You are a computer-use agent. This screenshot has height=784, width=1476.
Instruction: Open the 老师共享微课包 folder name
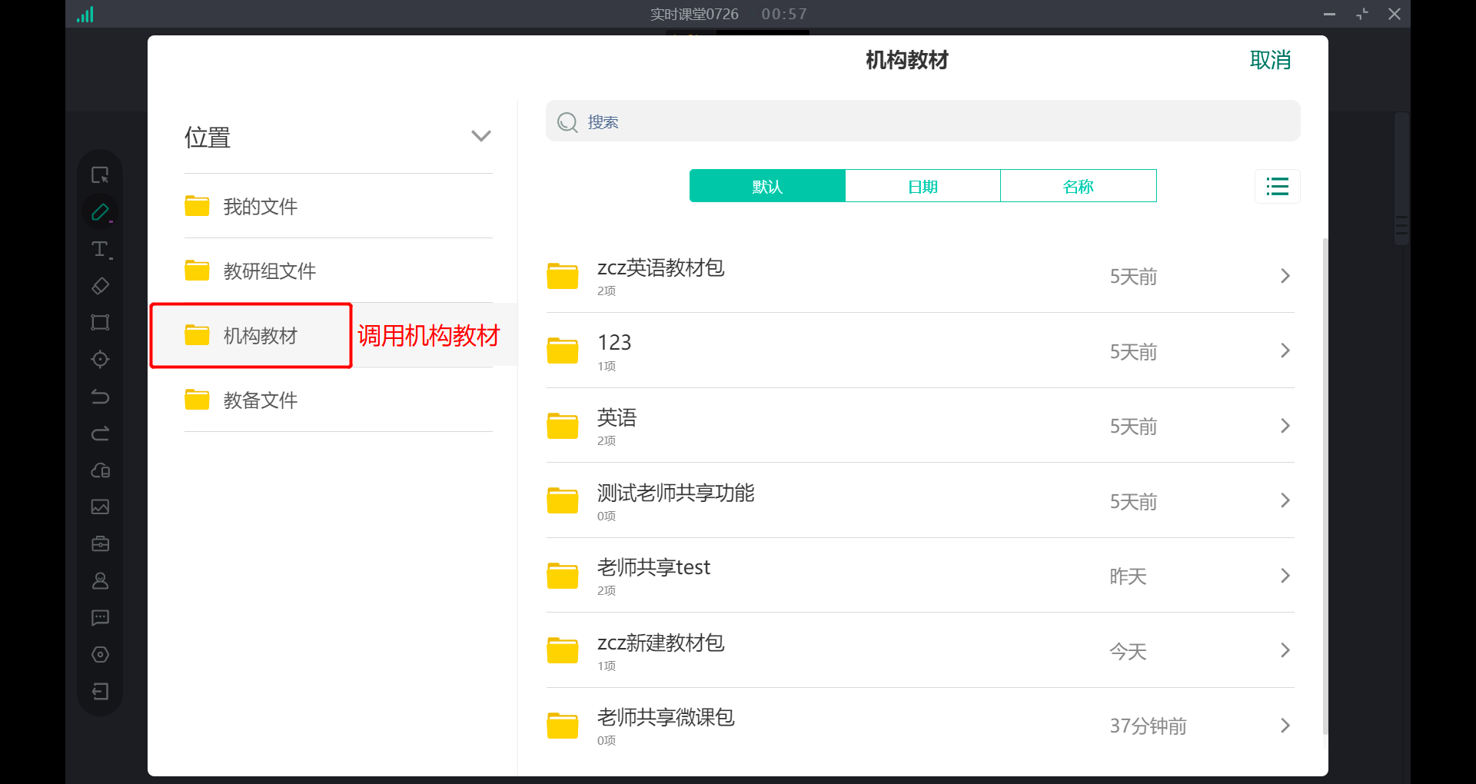(666, 717)
